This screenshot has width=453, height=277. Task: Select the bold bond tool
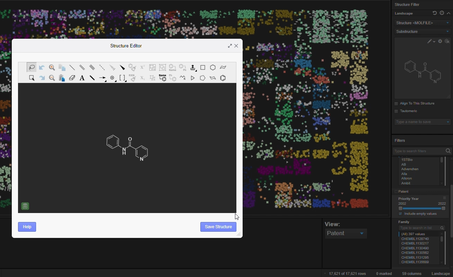click(92, 78)
